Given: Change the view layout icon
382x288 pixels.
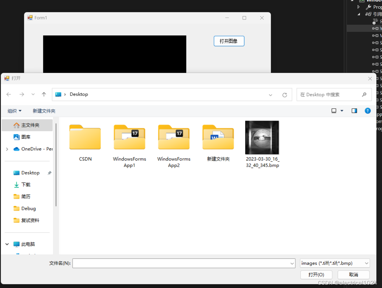Looking at the screenshot, I should coord(334,111).
